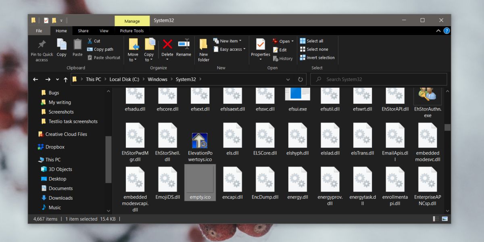Create a New folder from ribbon

pos(204,50)
